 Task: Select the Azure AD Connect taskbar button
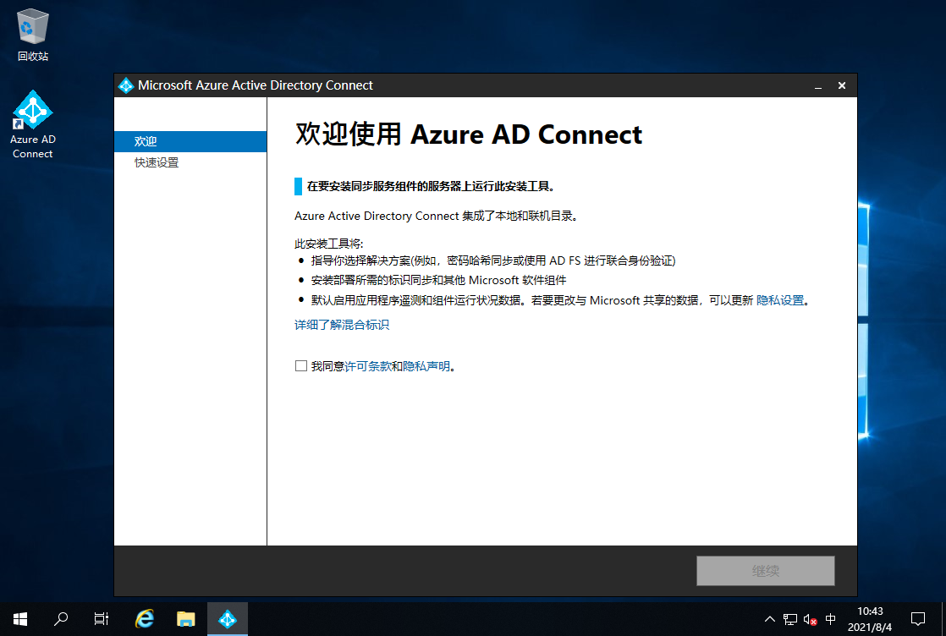click(227, 618)
